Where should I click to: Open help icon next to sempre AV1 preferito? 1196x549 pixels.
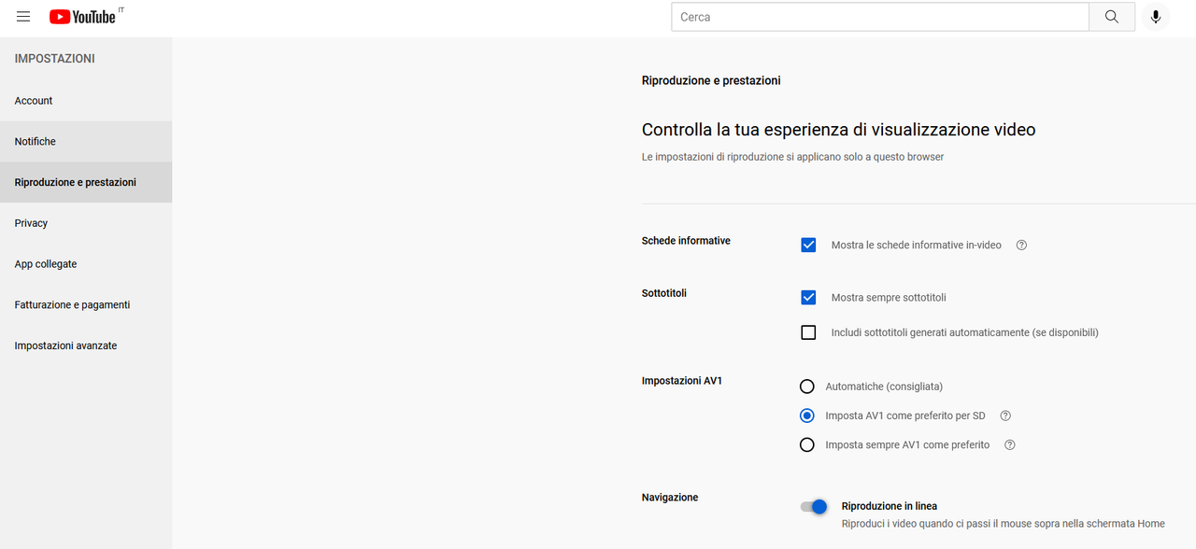pos(1010,445)
